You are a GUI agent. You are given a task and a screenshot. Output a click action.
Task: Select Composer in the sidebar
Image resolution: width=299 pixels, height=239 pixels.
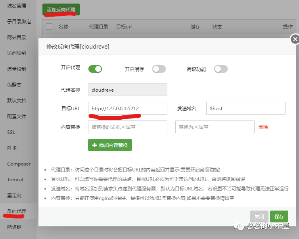[19, 164]
